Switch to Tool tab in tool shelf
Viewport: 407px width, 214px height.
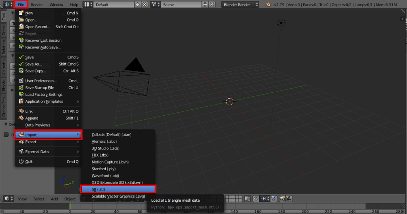click(4, 17)
